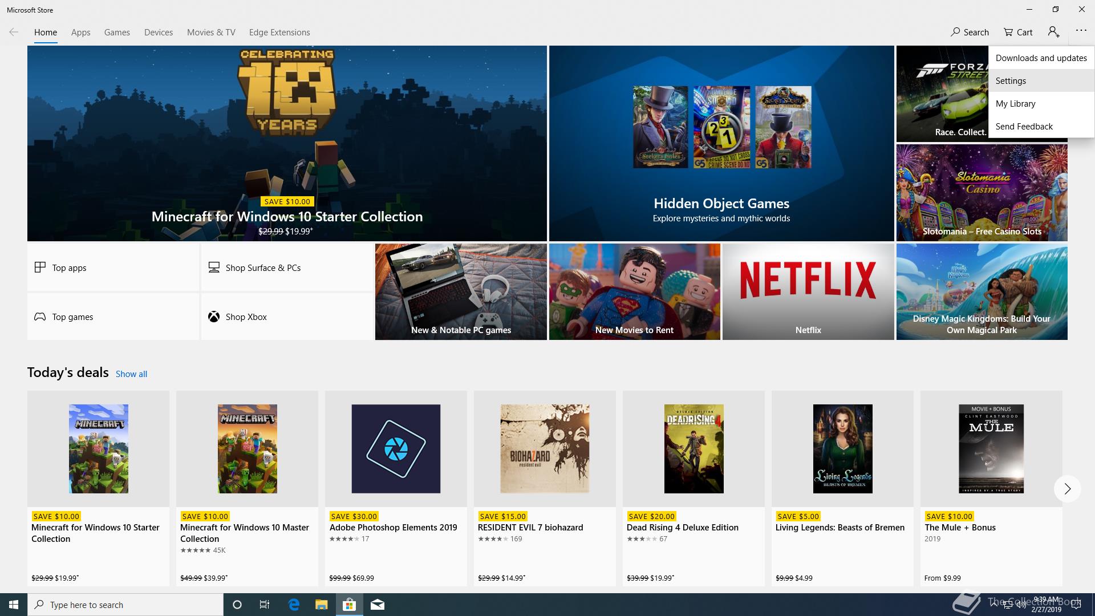
Task: Click the back arrow icon
Action: click(14, 32)
